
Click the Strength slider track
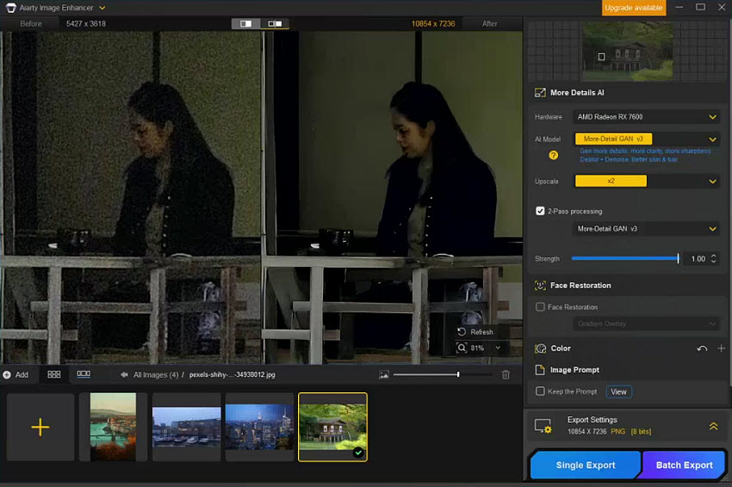click(x=624, y=258)
